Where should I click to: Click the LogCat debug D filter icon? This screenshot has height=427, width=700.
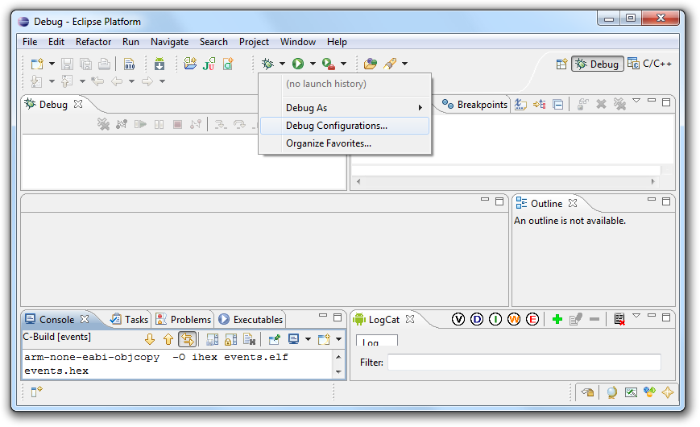click(x=477, y=319)
